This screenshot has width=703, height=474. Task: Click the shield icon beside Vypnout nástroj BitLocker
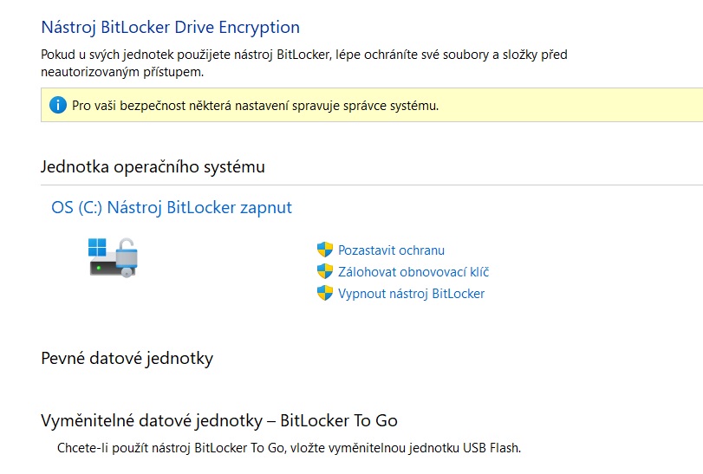tap(325, 294)
